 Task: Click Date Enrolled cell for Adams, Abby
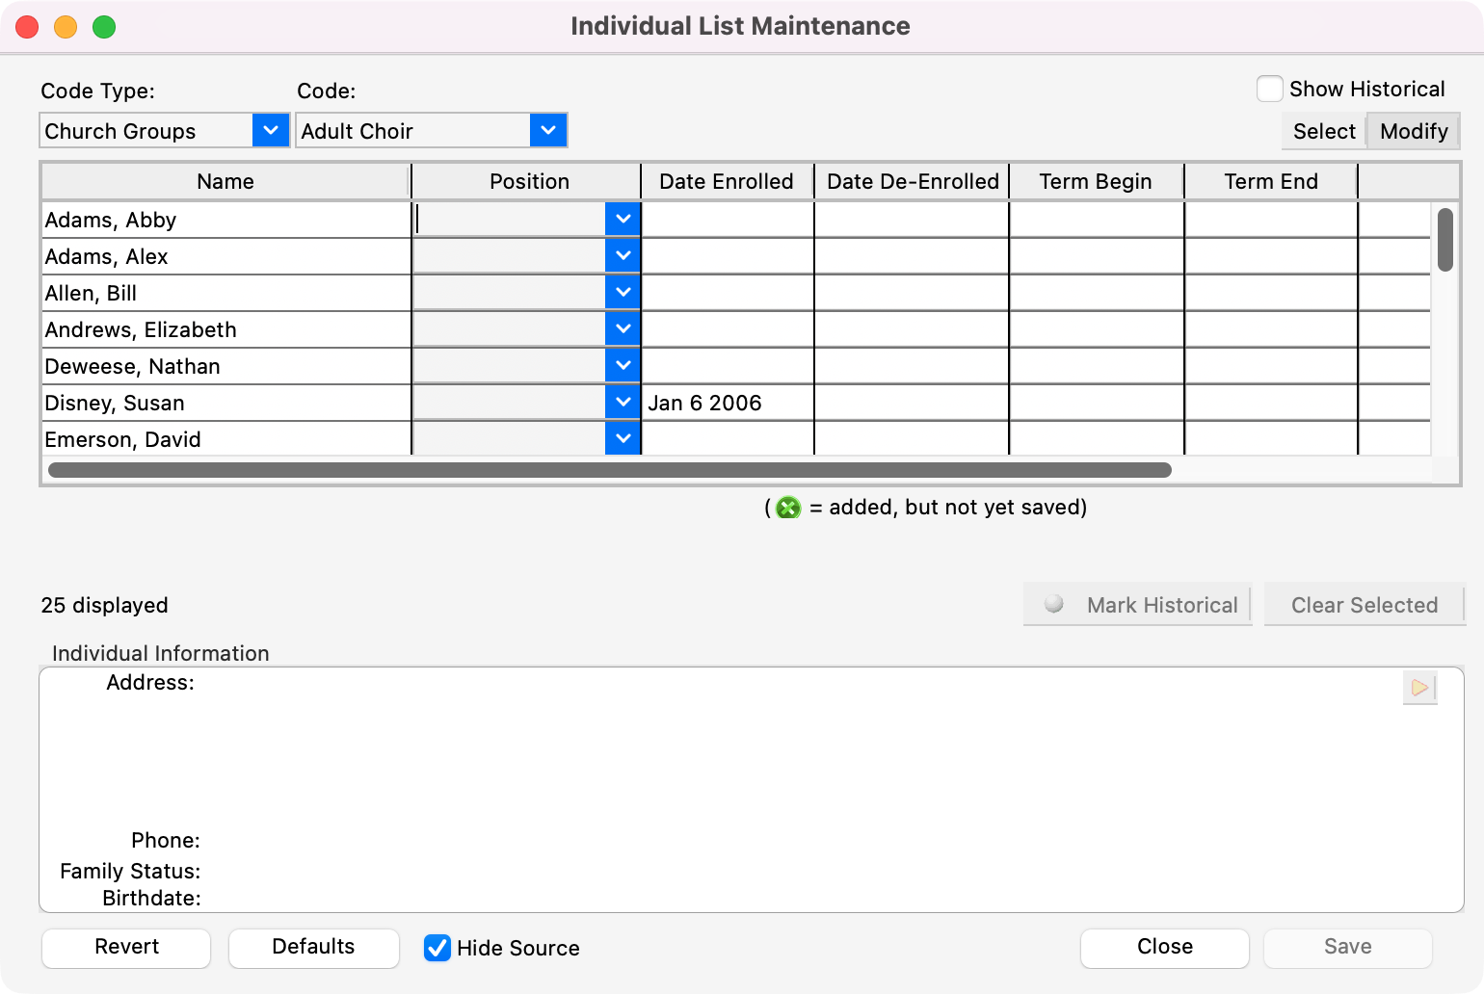(728, 220)
